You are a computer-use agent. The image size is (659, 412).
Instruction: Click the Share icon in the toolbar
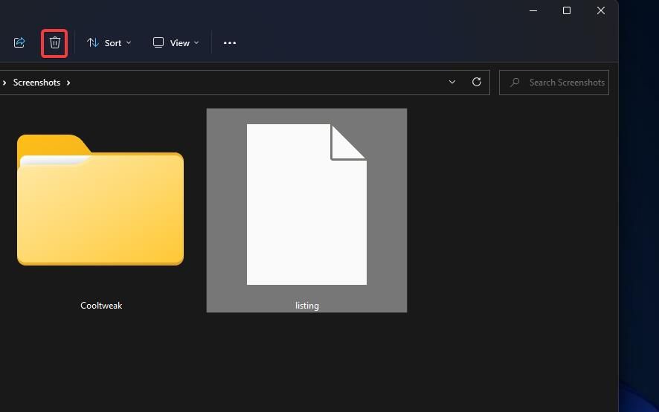click(19, 42)
